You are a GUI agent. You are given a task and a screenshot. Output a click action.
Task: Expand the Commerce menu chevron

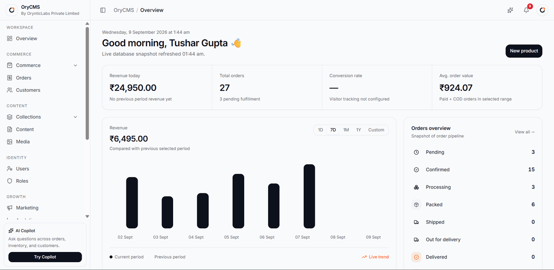coord(76,66)
